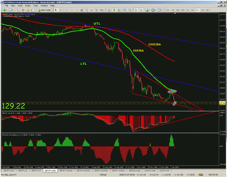The width and height of the screenshot is (227, 177).
Task: Switch to the GBPJPY,M15 chart tab
Action: click(x=9, y=170)
